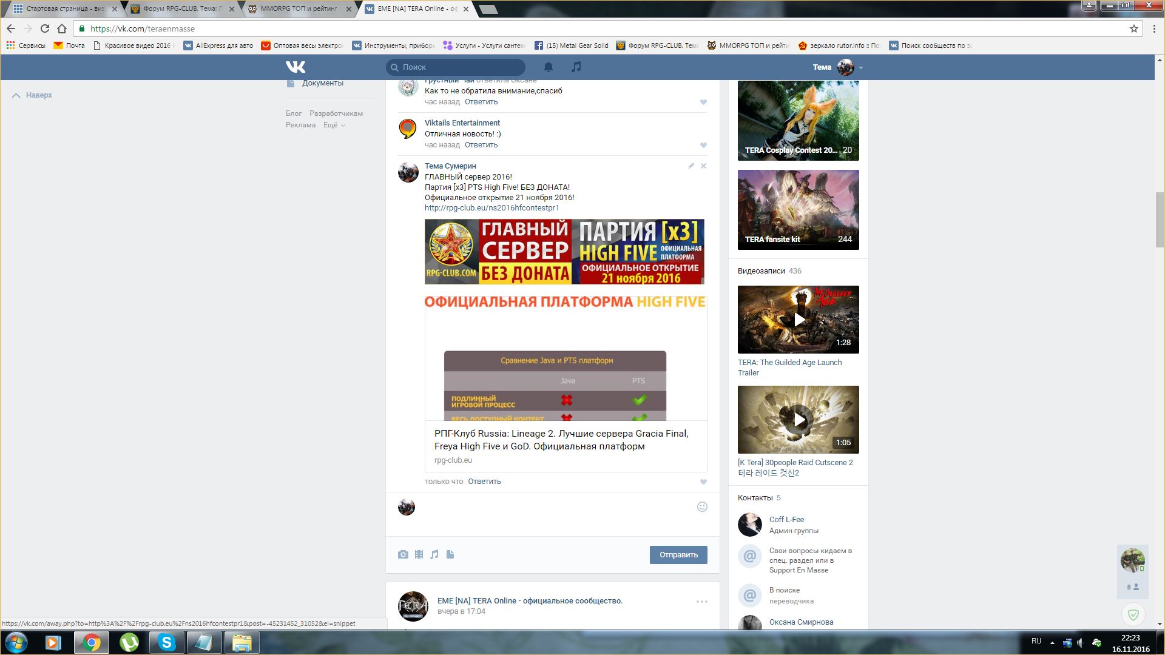Image resolution: width=1165 pixels, height=655 pixels.
Task: Open 'Контакты 5' section header
Action: [x=759, y=498]
